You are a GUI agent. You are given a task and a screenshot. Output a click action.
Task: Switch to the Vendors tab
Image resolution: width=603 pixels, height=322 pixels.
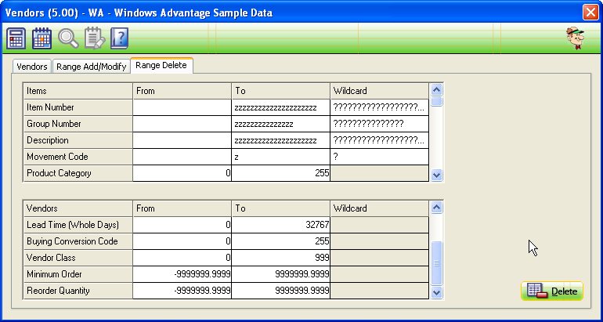(32, 67)
